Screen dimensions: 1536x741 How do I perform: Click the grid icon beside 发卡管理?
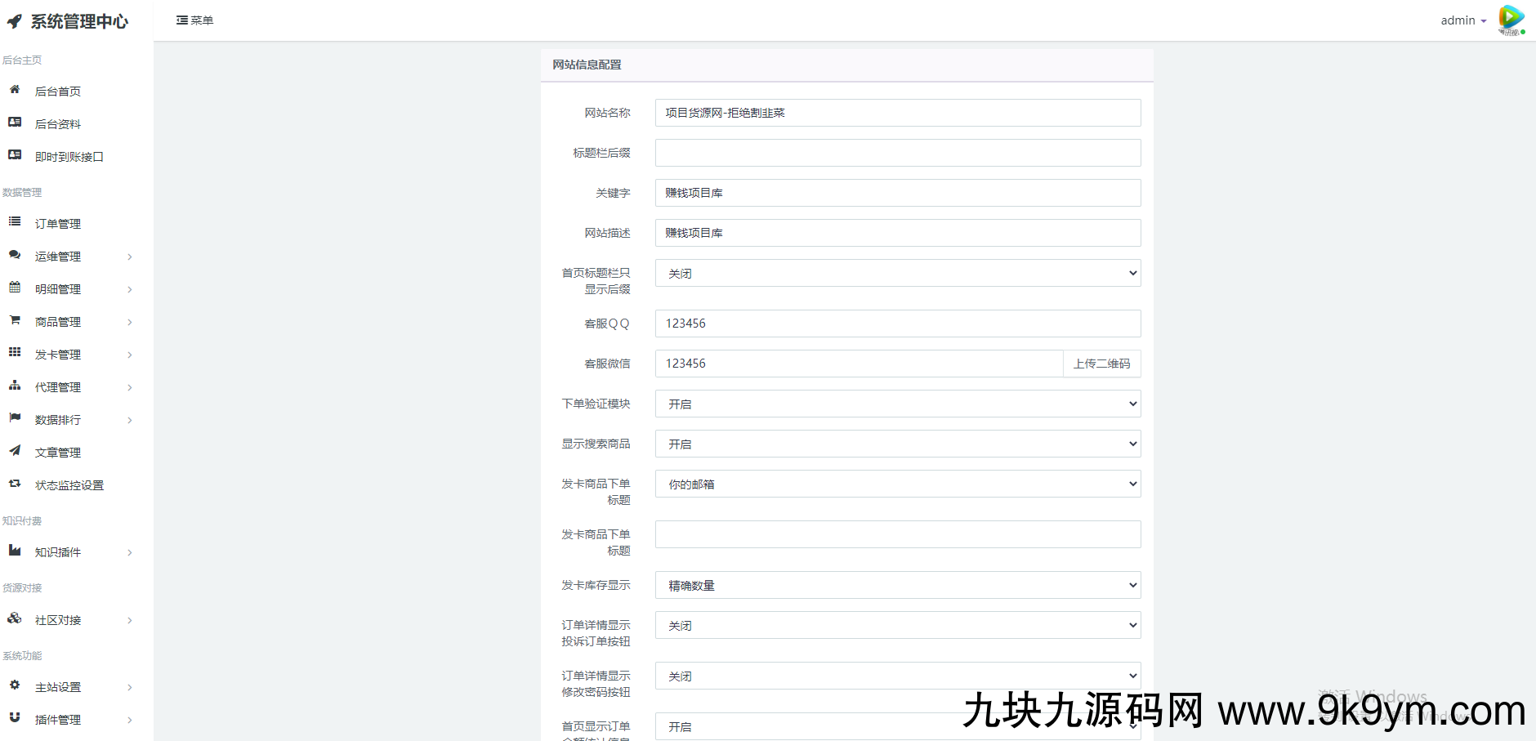[x=15, y=353]
